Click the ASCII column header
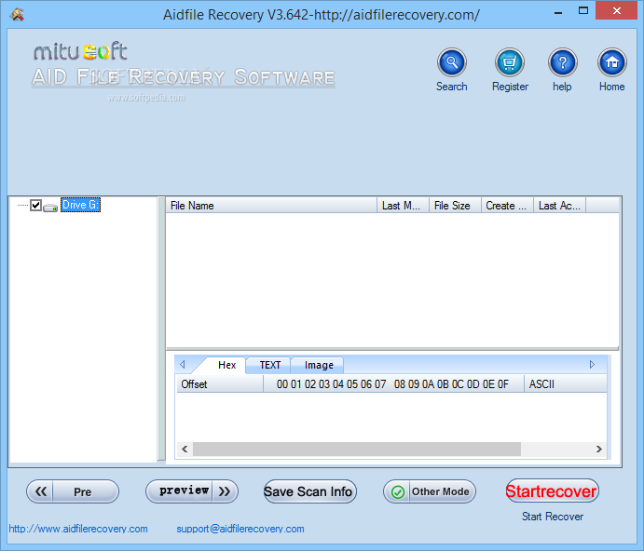The height and width of the screenshot is (551, 644). (x=565, y=384)
